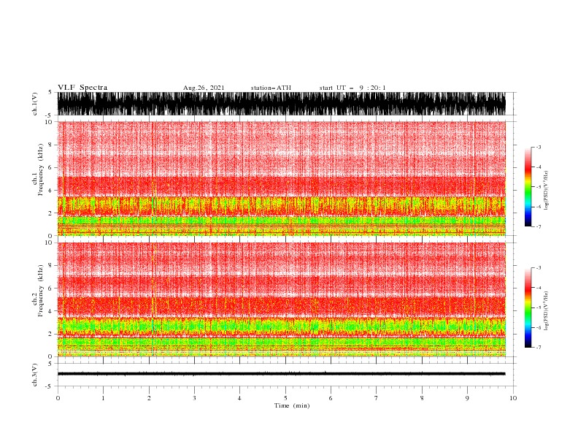
Task: Click the time axis tick label "3"
Action: click(x=194, y=398)
